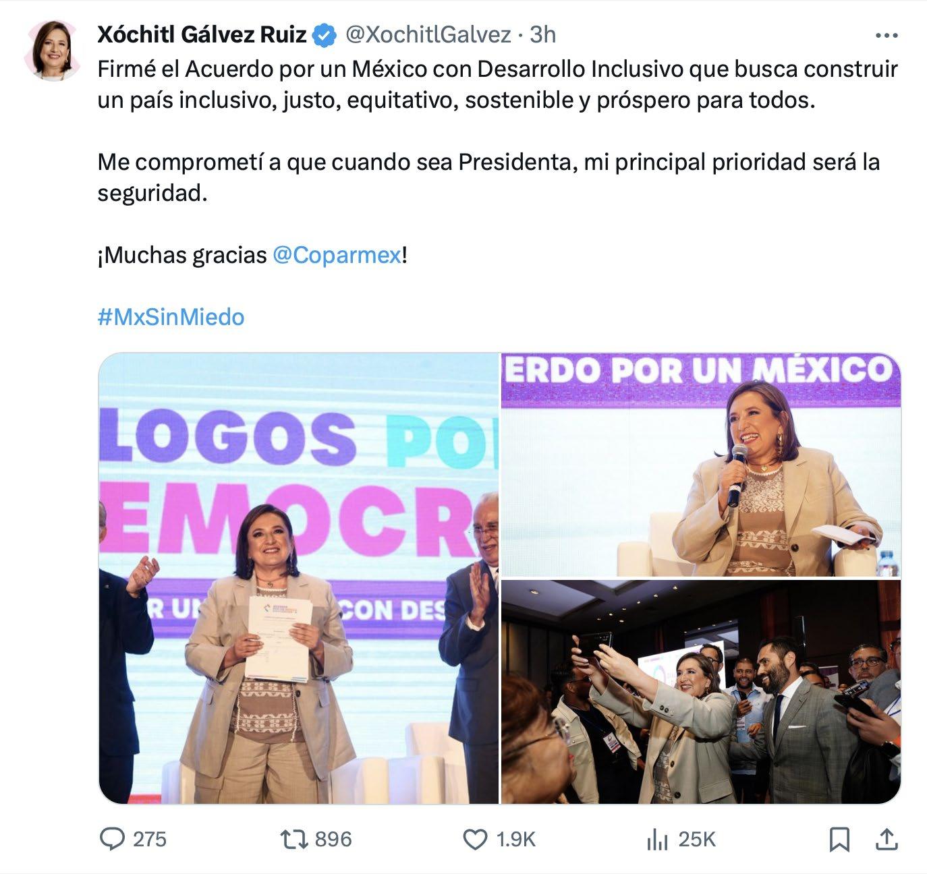Click the 1.9K likes count
Screen dimensions: 927x874
[515, 840]
